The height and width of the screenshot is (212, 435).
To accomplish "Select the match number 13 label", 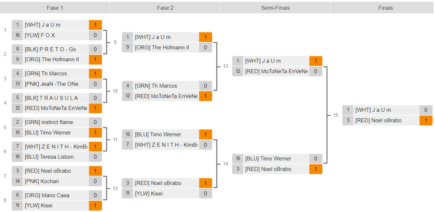I will click(x=225, y=66).
